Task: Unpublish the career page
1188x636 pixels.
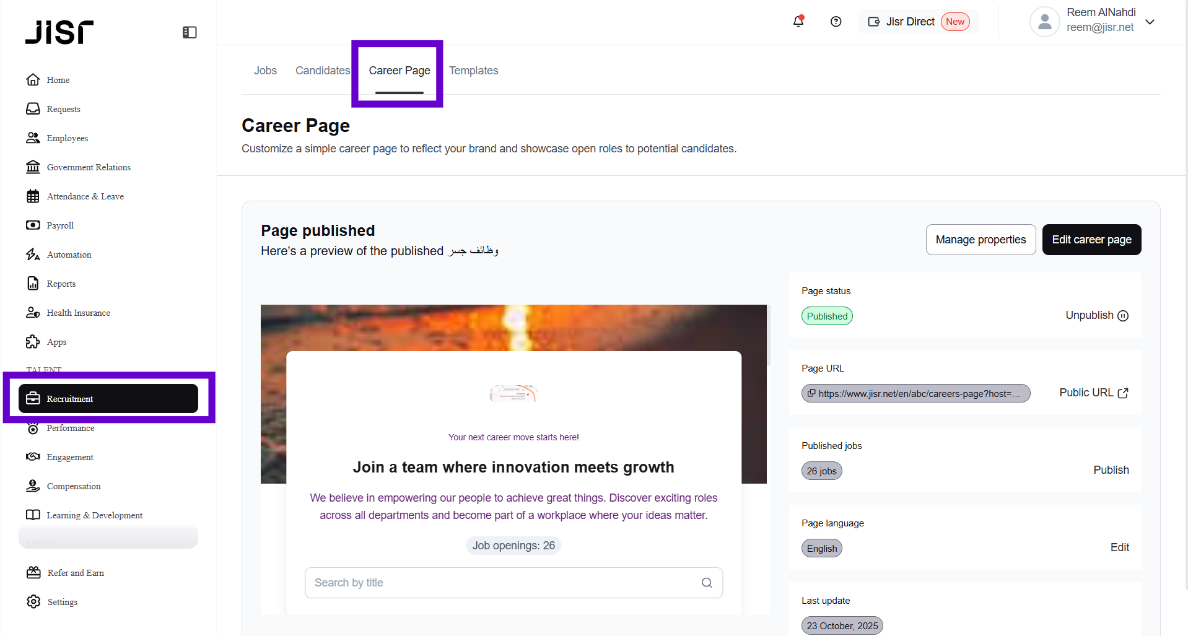Action: [x=1096, y=315]
